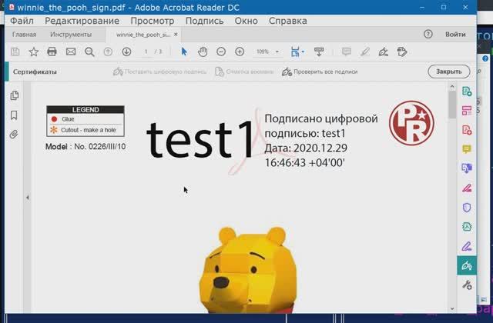The width and height of the screenshot is (493, 323).
Task: Select the highlighted Certificates tool in sidebar
Action: pos(467,266)
